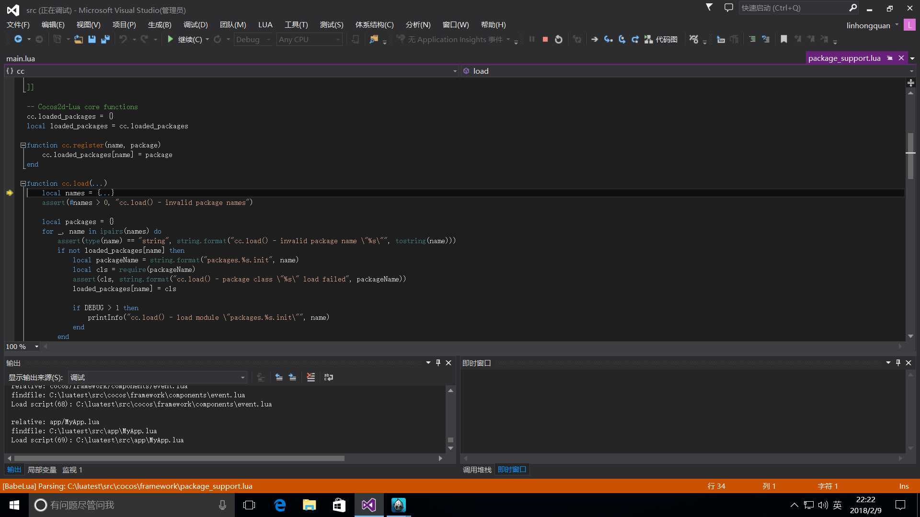Click the Quick Launch search magnifier
This screenshot has width=920, height=517.
click(x=853, y=8)
